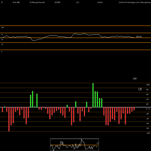The image size is (151, 151).
Task: Click the -20 label on the MR axis
Action: (147, 114)
